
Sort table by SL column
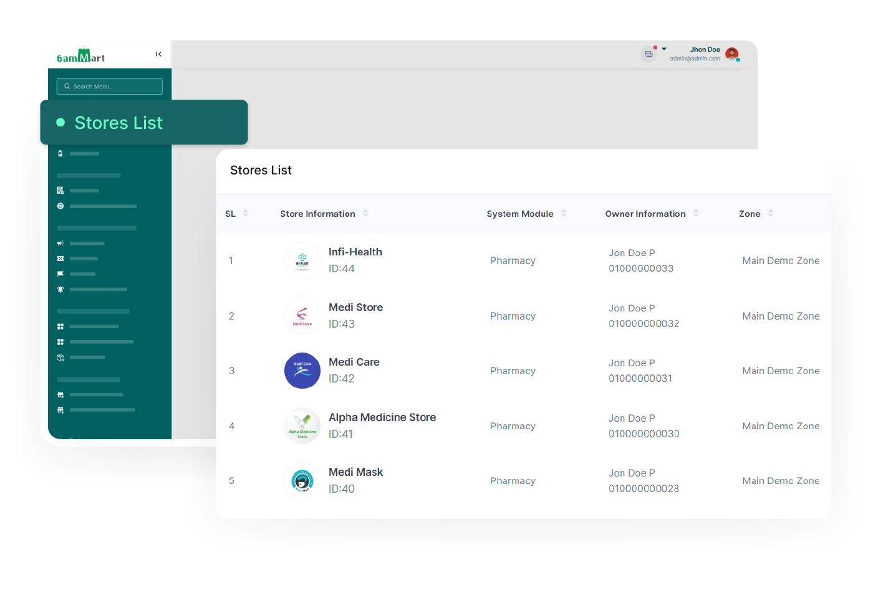246,213
